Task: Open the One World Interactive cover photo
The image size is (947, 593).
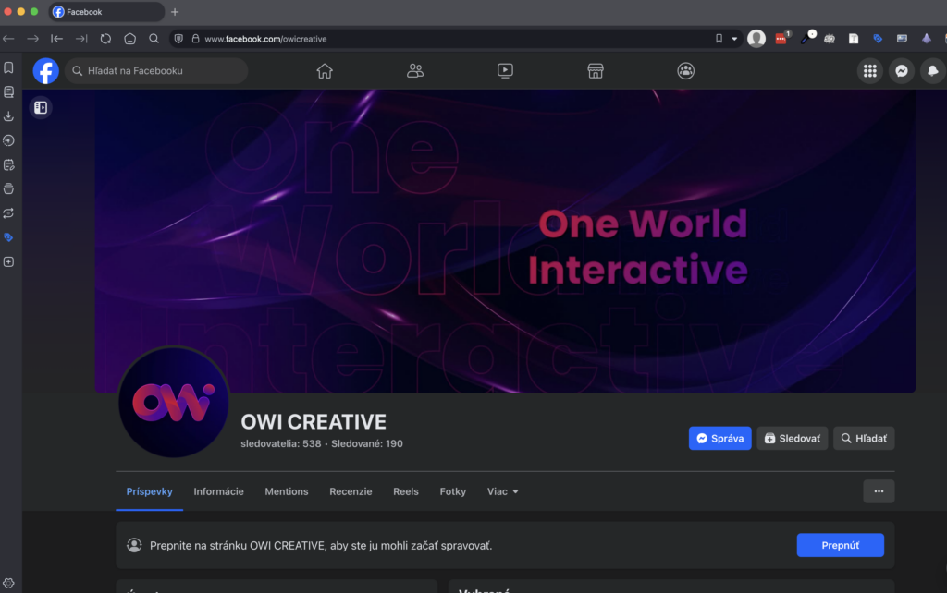Action: [x=505, y=241]
